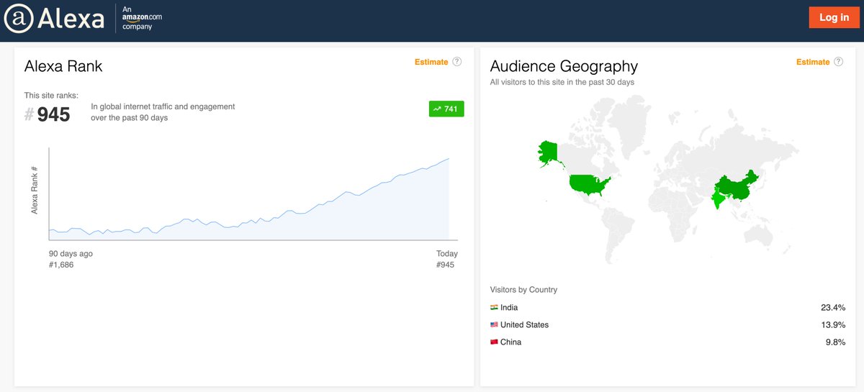Click the 13.9% visitor value
The image size is (864, 392).
pos(833,325)
